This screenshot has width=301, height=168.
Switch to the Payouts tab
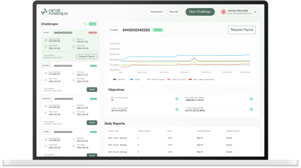[x=174, y=12]
